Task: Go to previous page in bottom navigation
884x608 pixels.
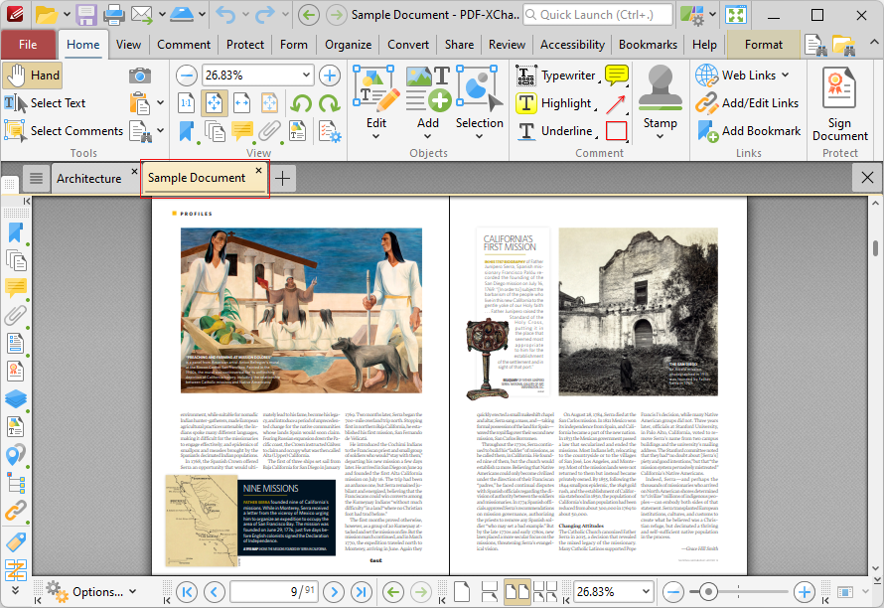Action: pos(215,592)
